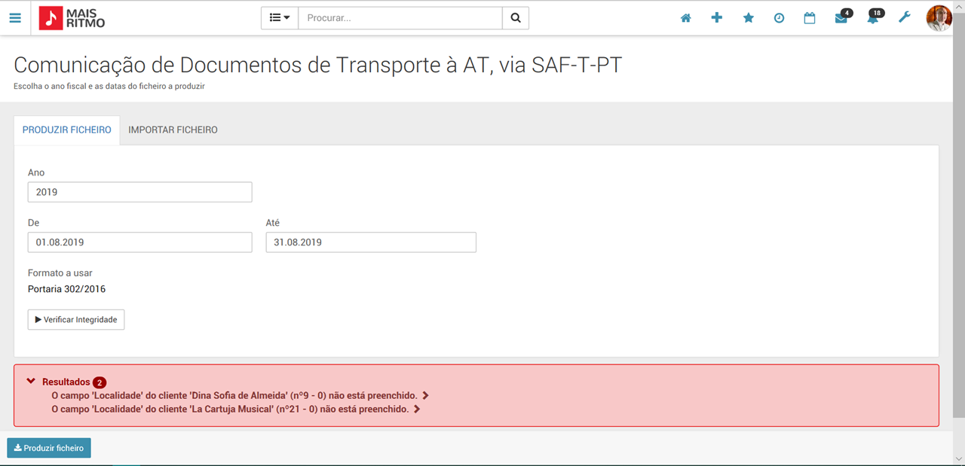Screen dimensions: 965x466
Task: Expand the La Cartuja Musical error
Action: click(x=417, y=410)
